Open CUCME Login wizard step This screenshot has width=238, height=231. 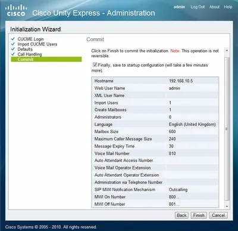pyautogui.click(x=30, y=39)
